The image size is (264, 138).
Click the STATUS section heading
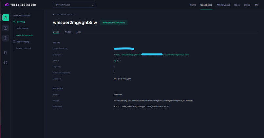coord(56,43)
